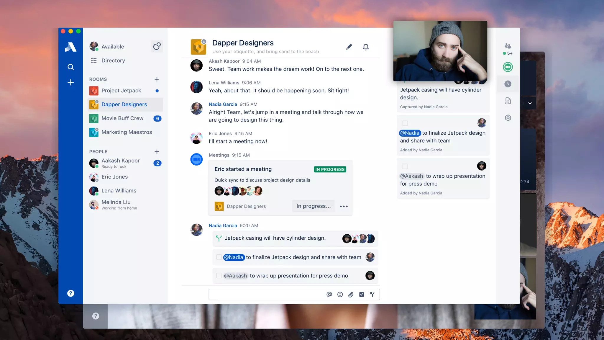Click the Meetings video icon avatar

196,159
